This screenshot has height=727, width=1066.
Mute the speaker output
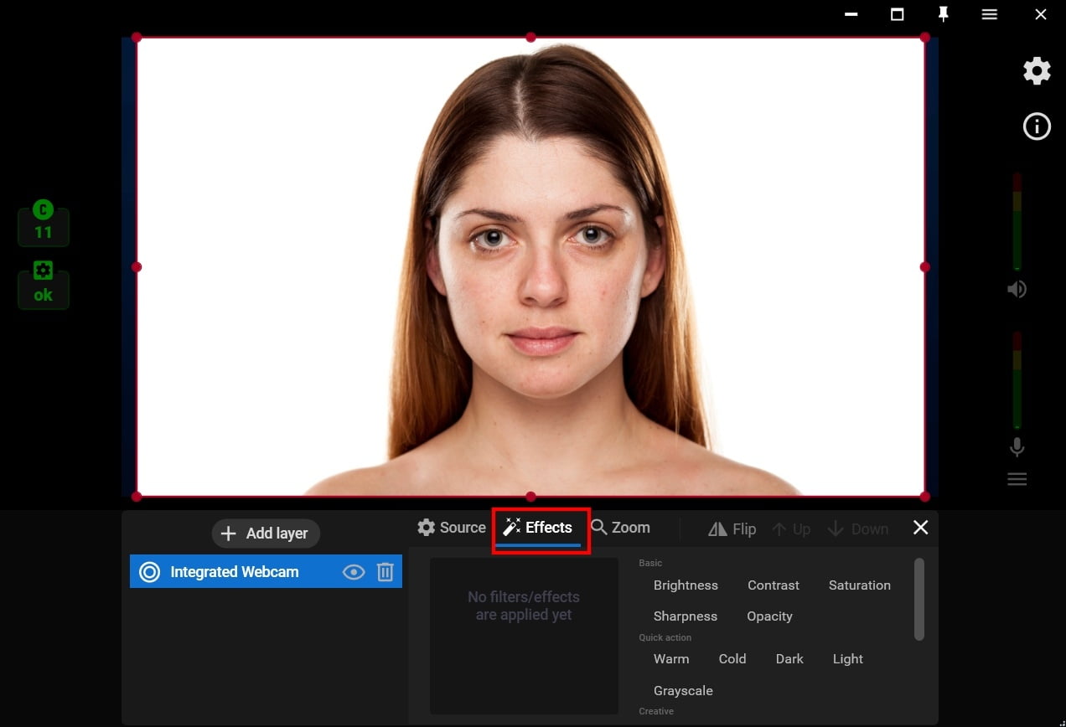pos(1017,288)
